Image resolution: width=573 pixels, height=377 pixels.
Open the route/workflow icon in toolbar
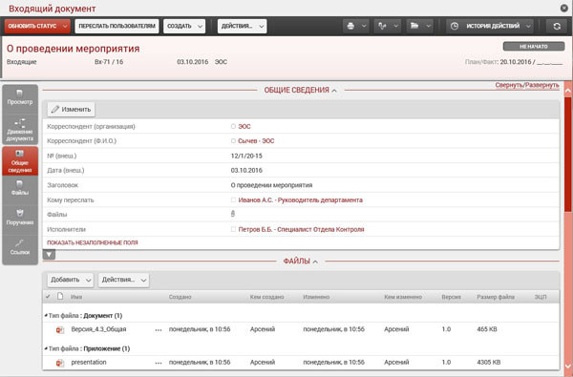coord(382,27)
